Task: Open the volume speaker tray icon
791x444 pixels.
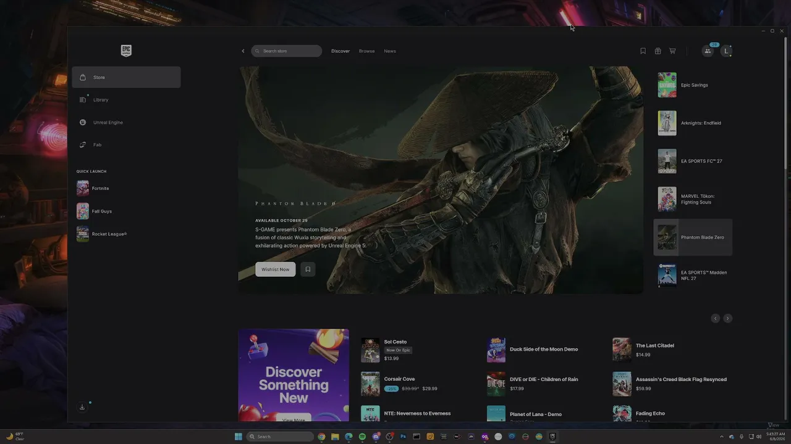Action: click(759, 437)
